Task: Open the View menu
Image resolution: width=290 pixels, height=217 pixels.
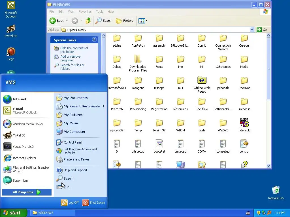Action: (71, 12)
